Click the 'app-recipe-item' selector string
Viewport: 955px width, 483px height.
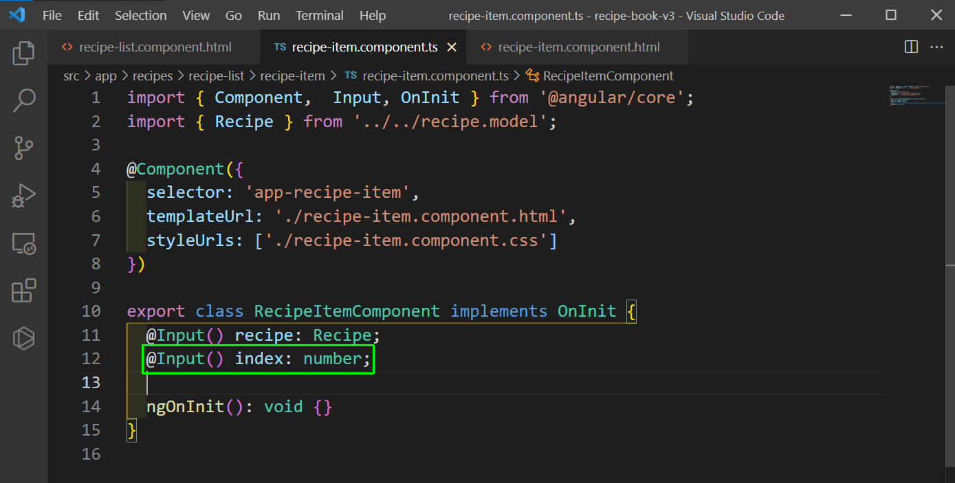(x=328, y=192)
